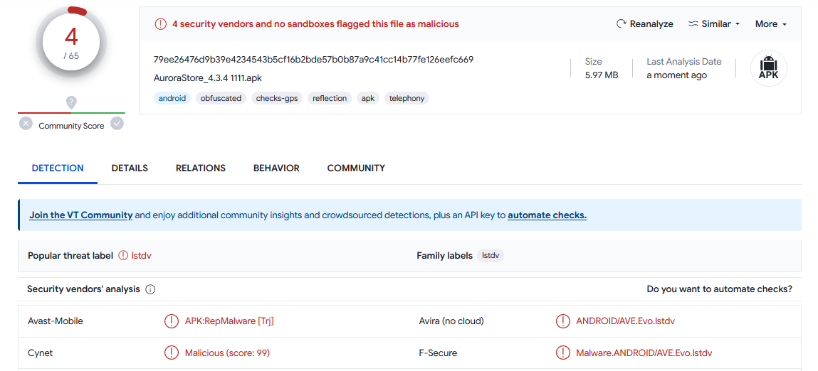Click the warning icon for Avast-Mobile detection

pyautogui.click(x=171, y=321)
